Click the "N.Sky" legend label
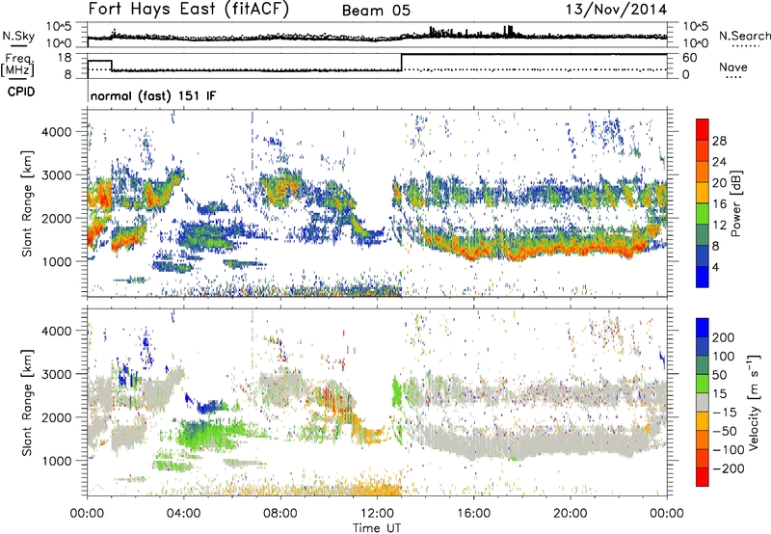The height and width of the screenshot is (534, 771). tap(18, 36)
